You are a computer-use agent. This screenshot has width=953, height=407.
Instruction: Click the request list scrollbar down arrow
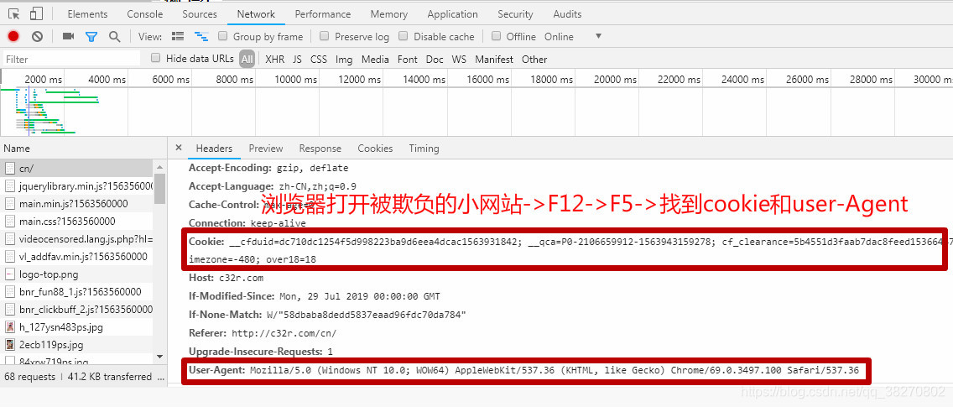tap(160, 357)
